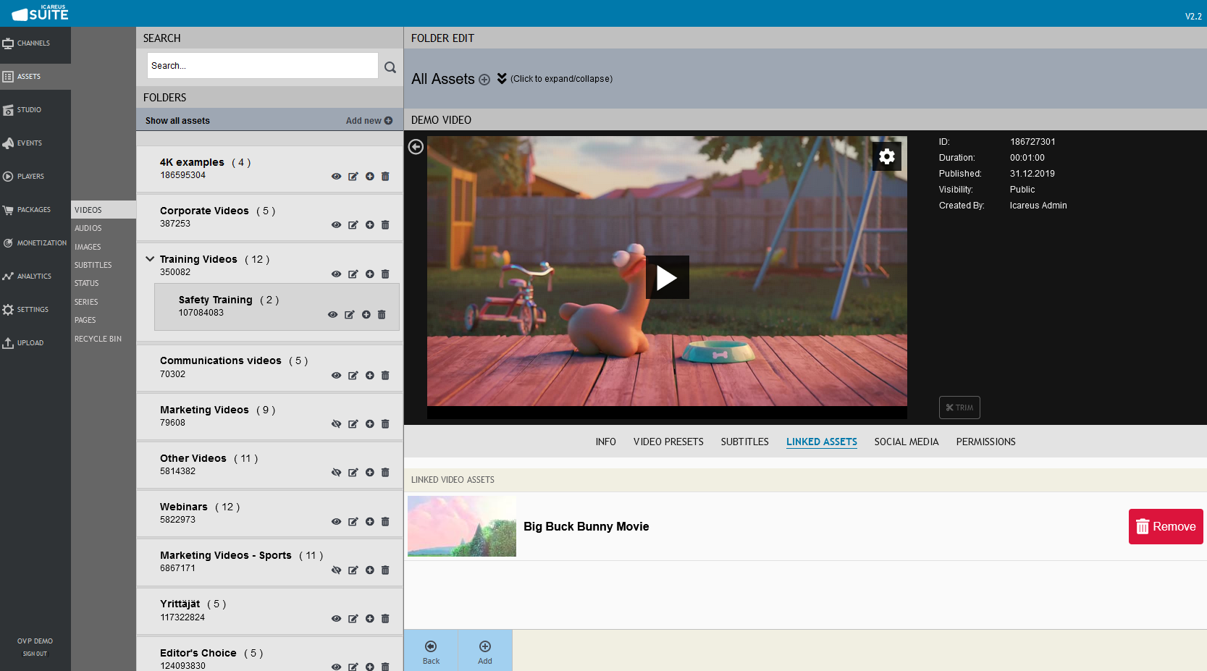Click the search magnifier icon
Viewport: 1207px width, 671px height.
[x=390, y=67]
